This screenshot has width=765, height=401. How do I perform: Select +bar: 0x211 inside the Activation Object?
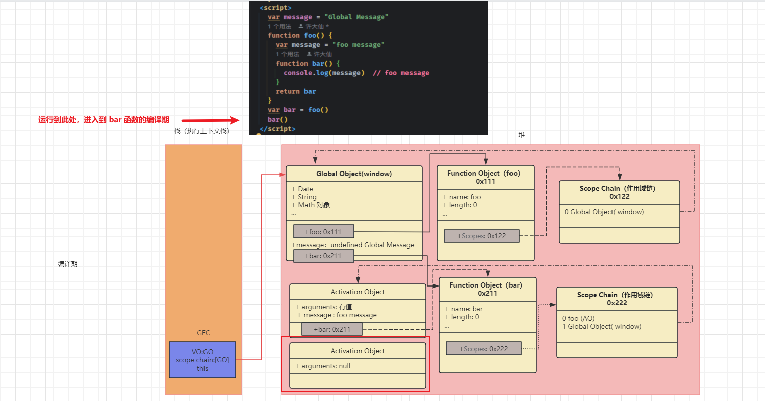coord(332,329)
